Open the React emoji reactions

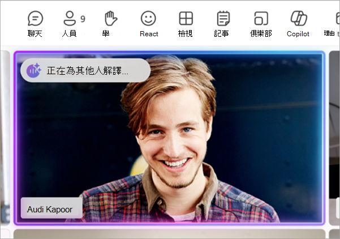(x=149, y=24)
